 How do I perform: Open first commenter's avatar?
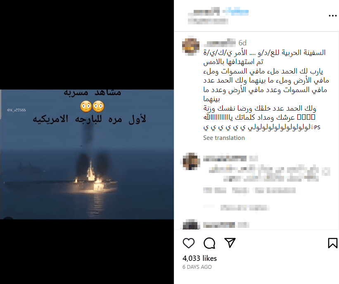click(190, 161)
